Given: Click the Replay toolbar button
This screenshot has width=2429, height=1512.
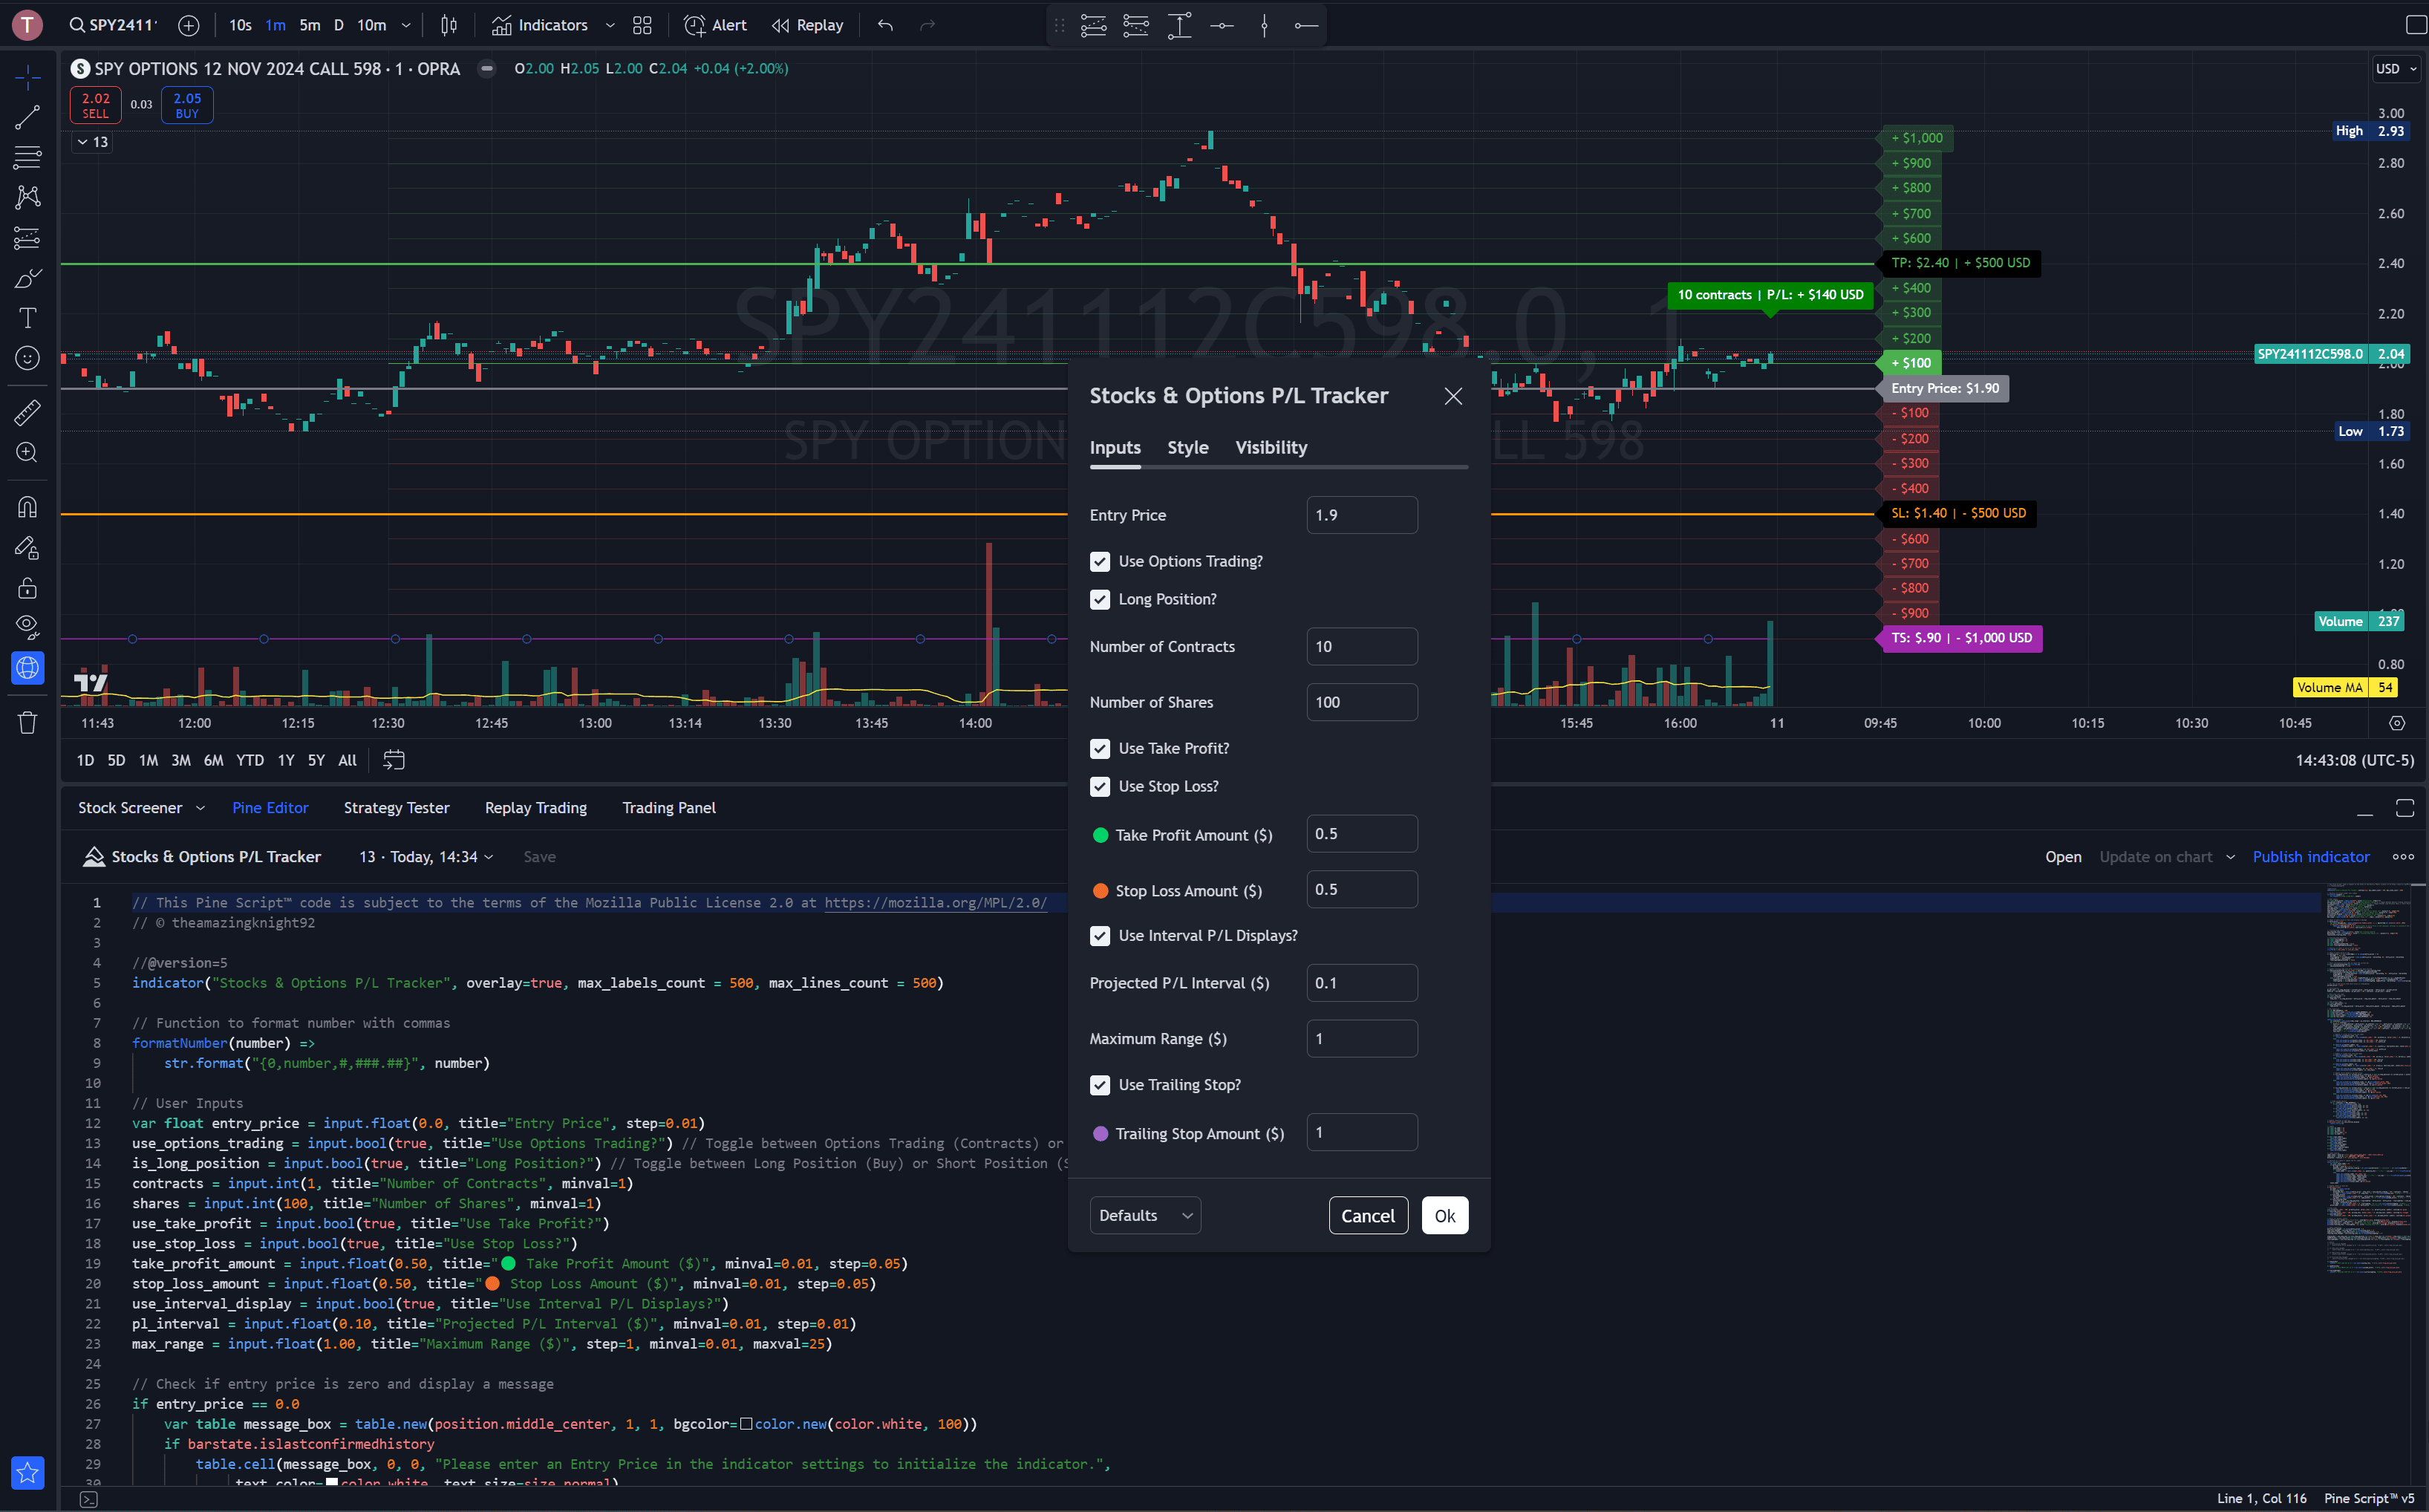Looking at the screenshot, I should tap(807, 25).
